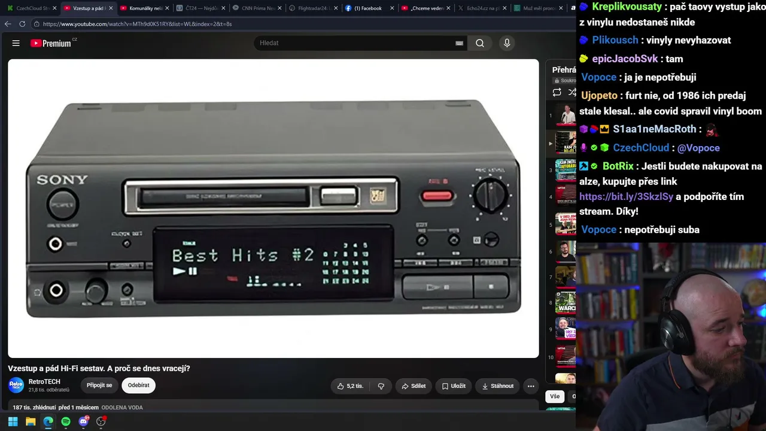Click username BotRix in chat

click(618, 166)
